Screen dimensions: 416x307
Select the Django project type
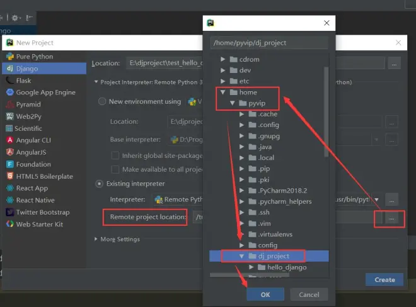(x=44, y=69)
